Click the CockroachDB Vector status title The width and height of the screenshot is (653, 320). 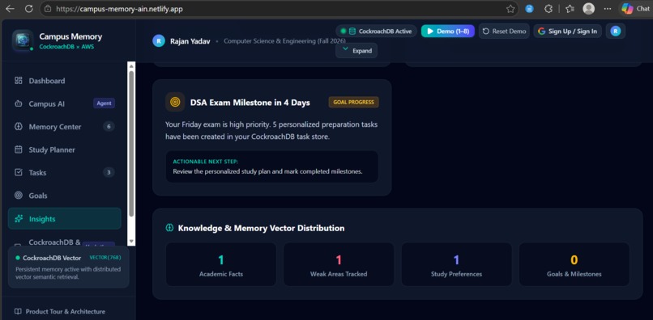(x=52, y=258)
